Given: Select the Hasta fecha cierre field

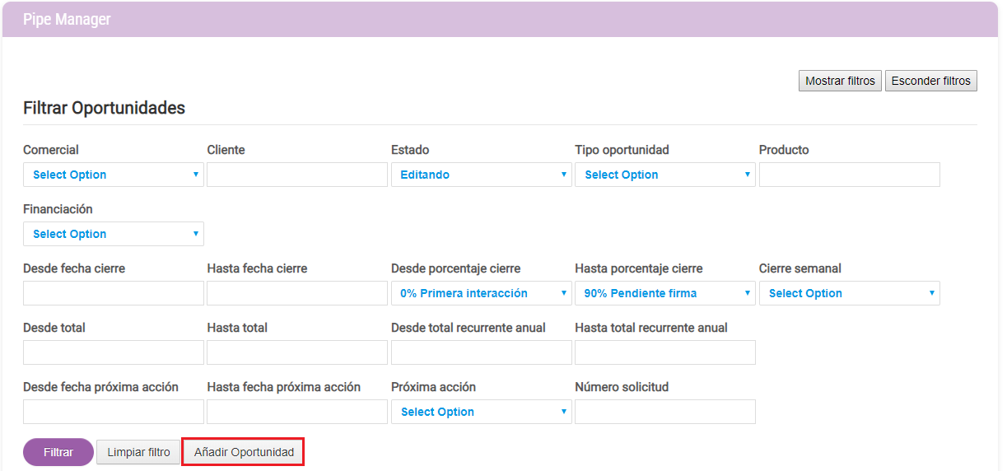Looking at the screenshot, I should (x=297, y=293).
